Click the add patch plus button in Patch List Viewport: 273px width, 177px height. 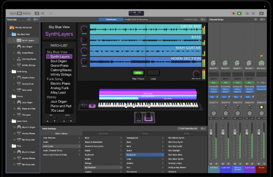coord(29,20)
